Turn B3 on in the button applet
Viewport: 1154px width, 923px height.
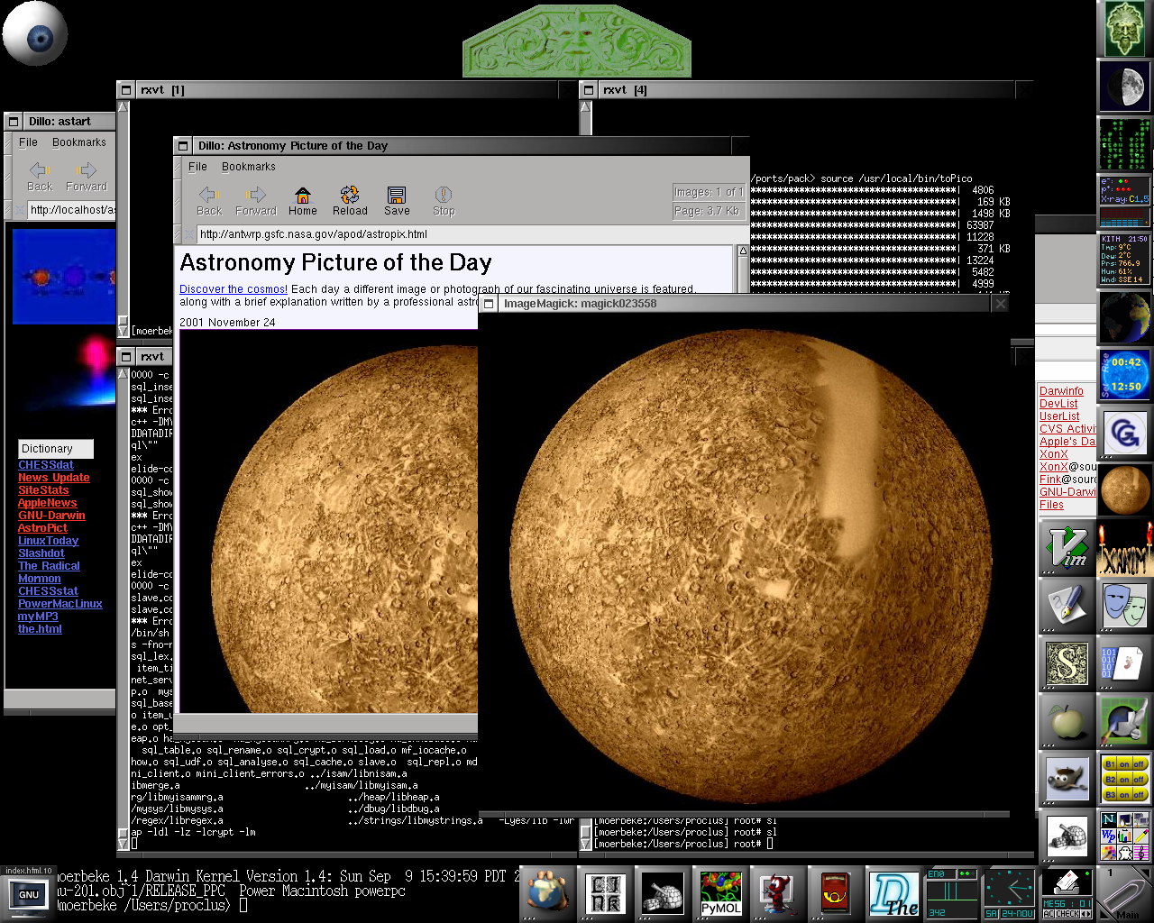[1122, 794]
